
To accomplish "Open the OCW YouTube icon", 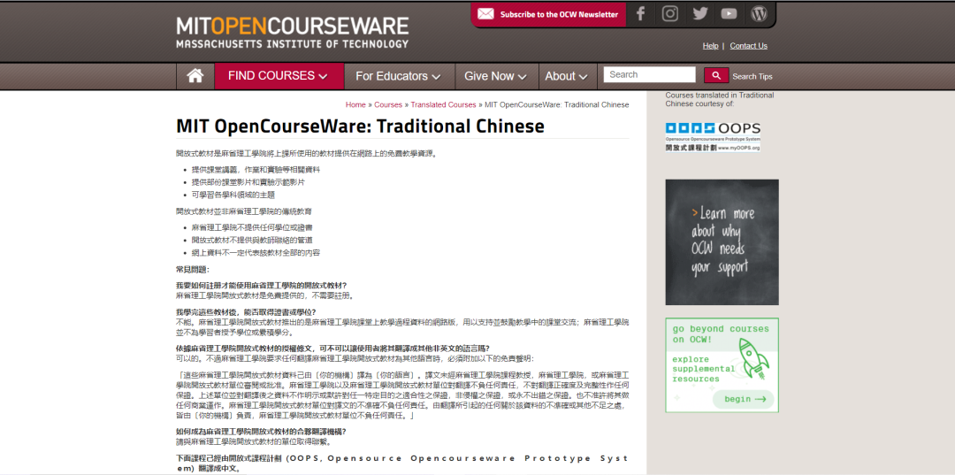I will point(729,14).
